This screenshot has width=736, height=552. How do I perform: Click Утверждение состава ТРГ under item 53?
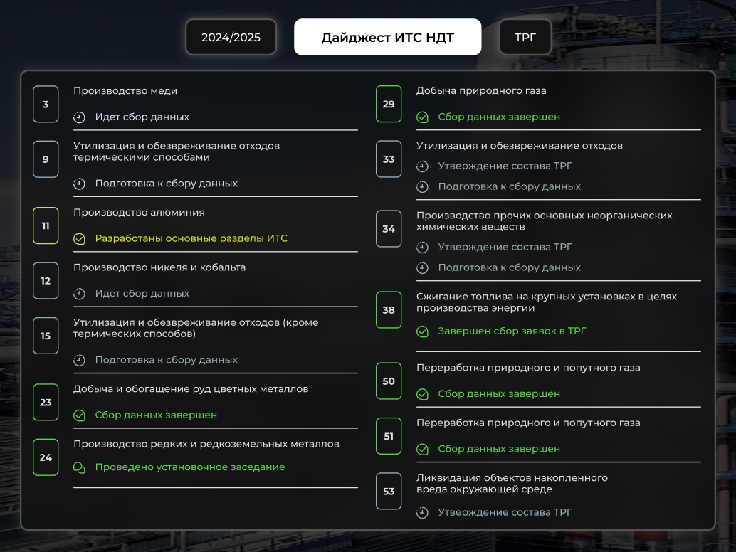tap(505, 512)
